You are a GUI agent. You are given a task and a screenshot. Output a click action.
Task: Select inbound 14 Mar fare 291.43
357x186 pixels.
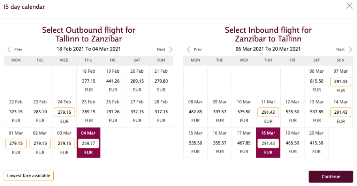[x=341, y=112]
